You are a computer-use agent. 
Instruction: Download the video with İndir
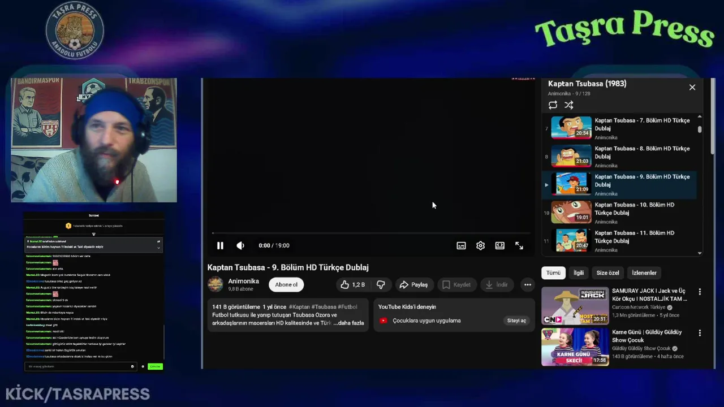click(x=496, y=284)
